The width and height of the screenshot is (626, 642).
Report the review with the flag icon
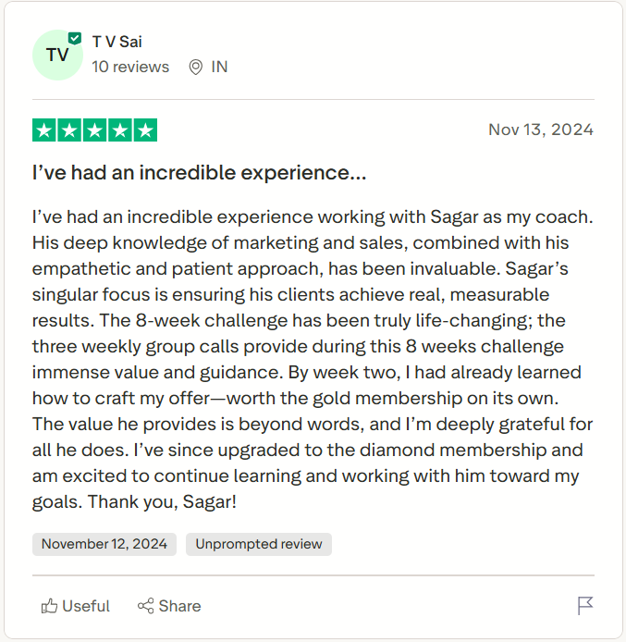[584, 606]
